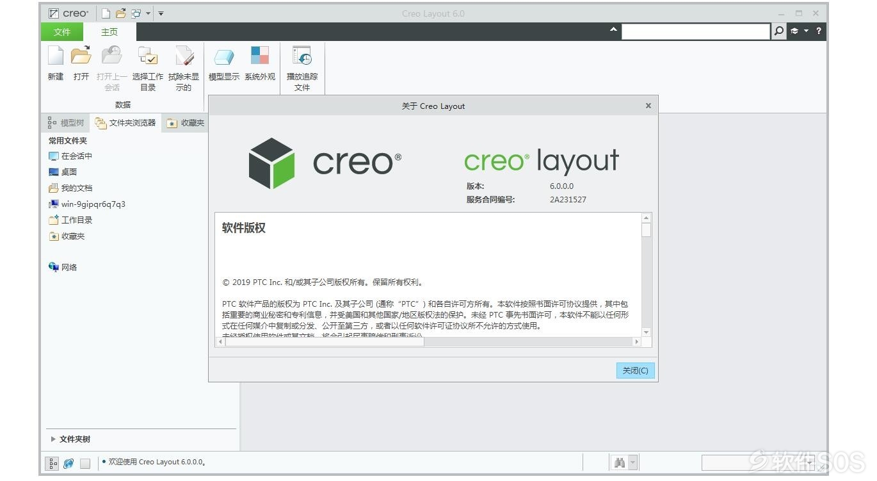Screen dimensions: 877x481
Task: Open the selection filter combo box in status bar
Action: pos(759,462)
